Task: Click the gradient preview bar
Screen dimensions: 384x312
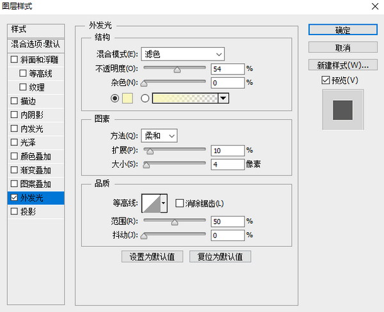Action: [185, 98]
